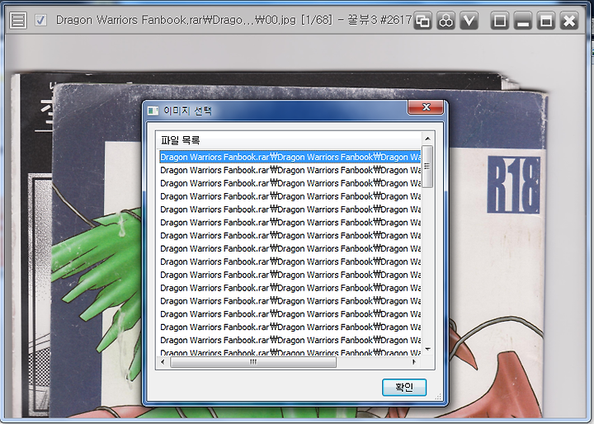
Task: Click the small app icon in the 이미지 선택 title bar
Action: 153,111
